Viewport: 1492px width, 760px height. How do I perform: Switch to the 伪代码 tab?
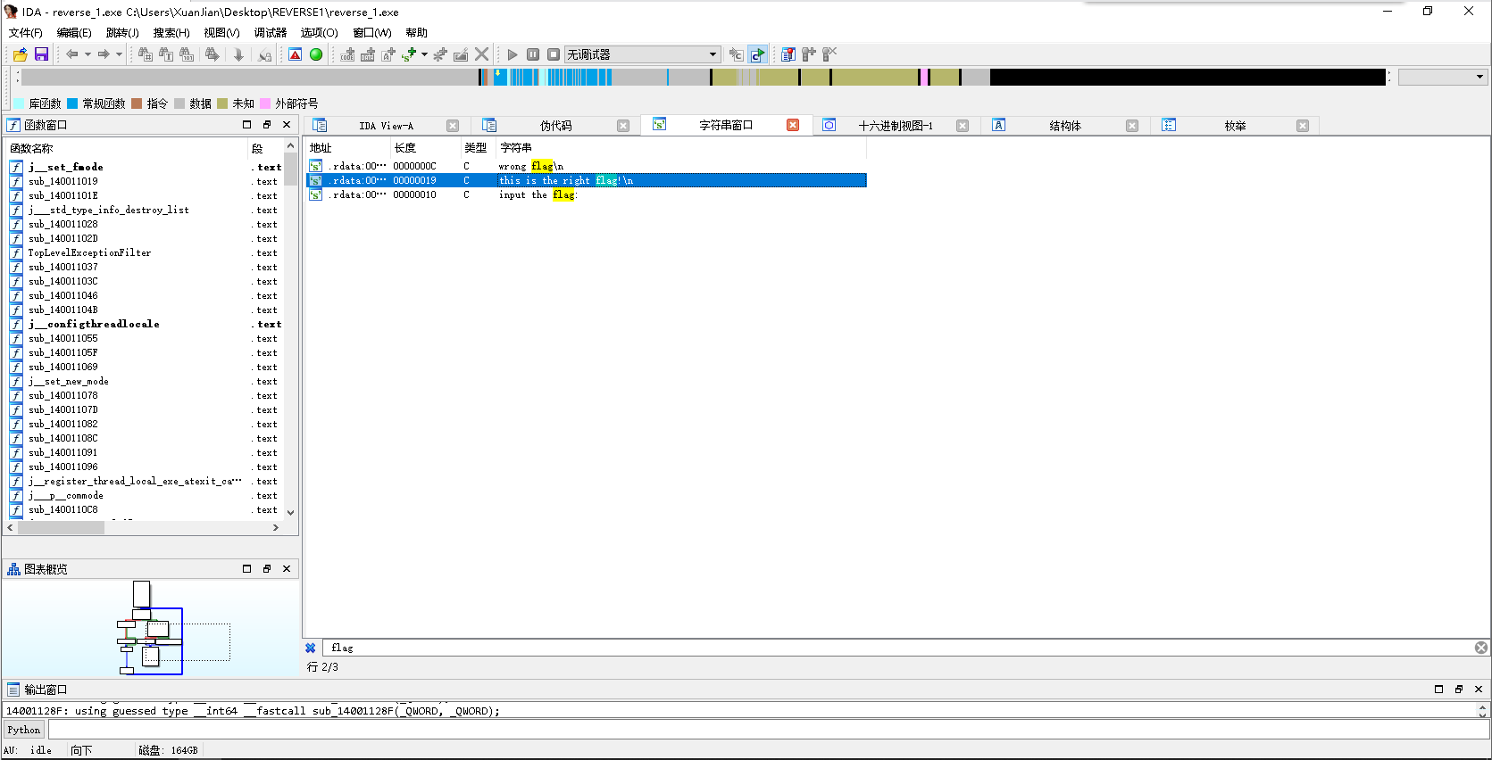555,126
